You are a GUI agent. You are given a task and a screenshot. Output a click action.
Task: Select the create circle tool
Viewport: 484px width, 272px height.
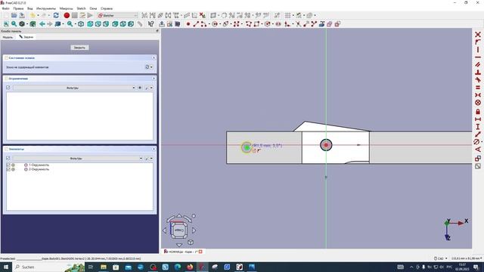click(215, 23)
